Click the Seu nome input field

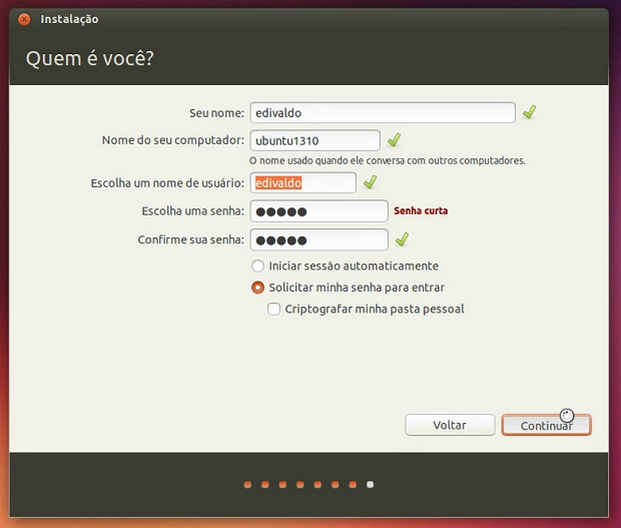tap(382, 112)
